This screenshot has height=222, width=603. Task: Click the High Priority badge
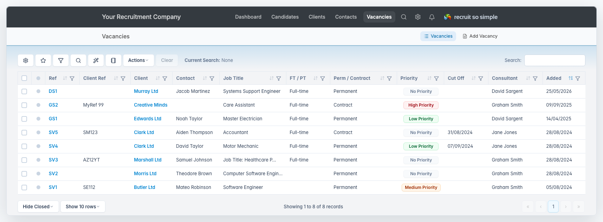click(x=421, y=105)
